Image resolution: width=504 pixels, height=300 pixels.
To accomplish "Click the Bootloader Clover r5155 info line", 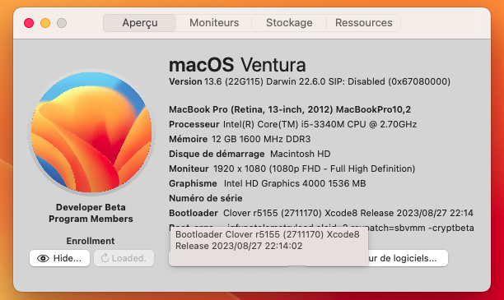I will [x=321, y=213].
